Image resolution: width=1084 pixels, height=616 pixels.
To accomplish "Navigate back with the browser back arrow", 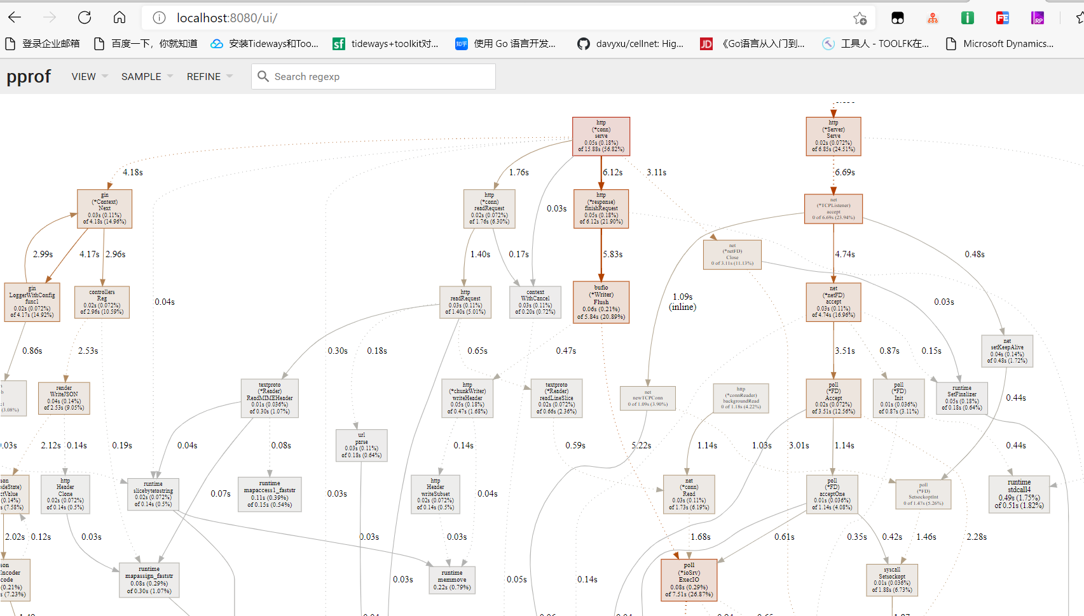I will [14, 17].
